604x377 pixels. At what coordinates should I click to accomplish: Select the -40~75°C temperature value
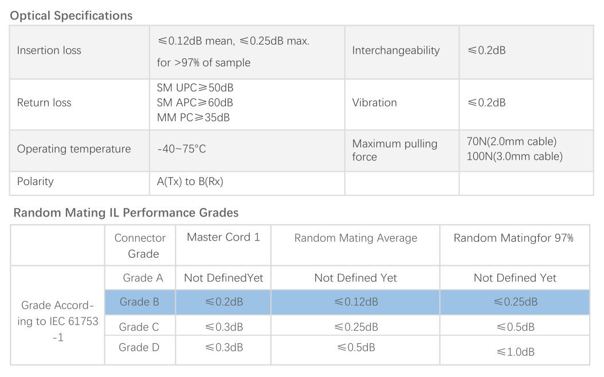click(182, 149)
